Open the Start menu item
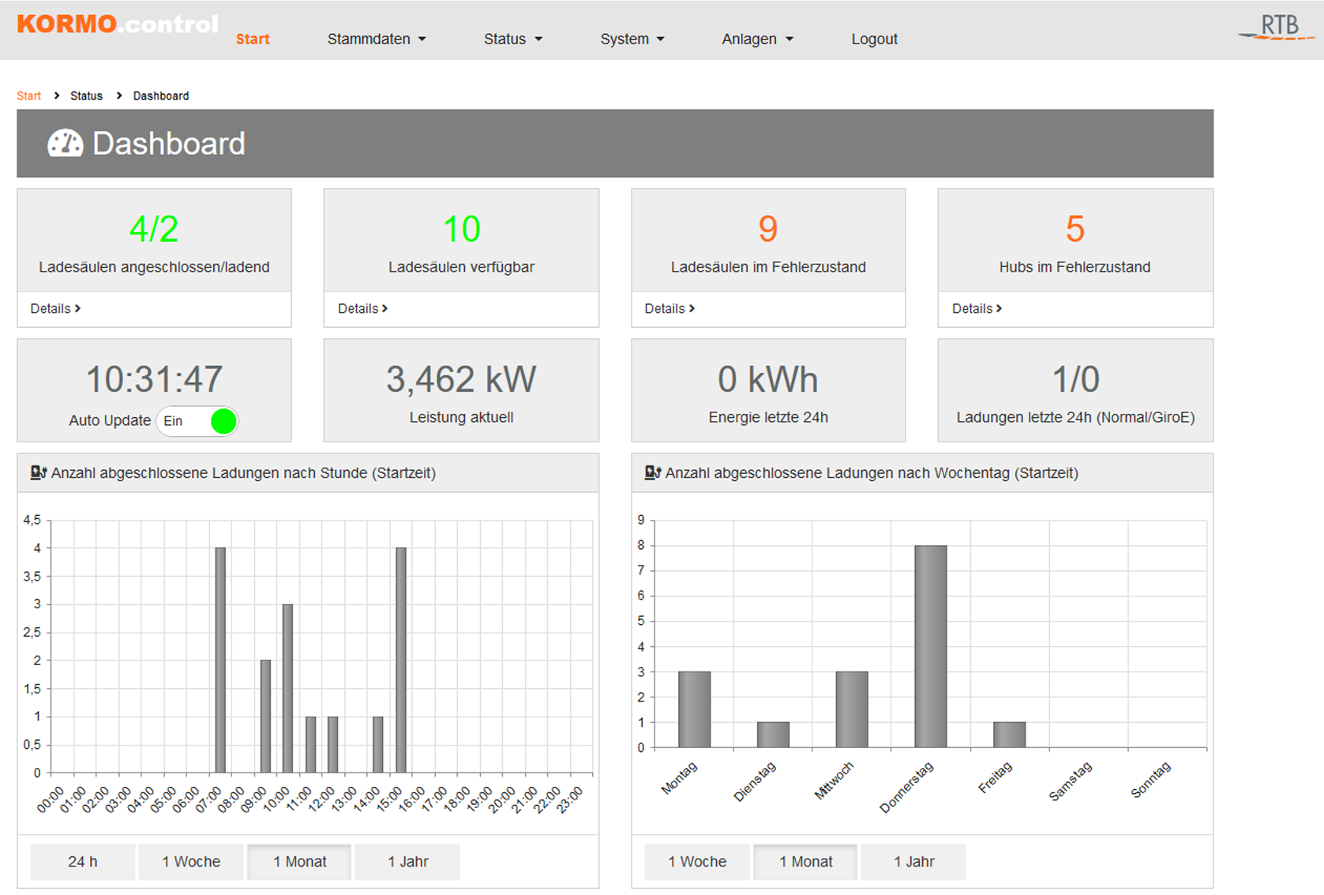Image resolution: width=1324 pixels, height=895 pixels. click(253, 39)
